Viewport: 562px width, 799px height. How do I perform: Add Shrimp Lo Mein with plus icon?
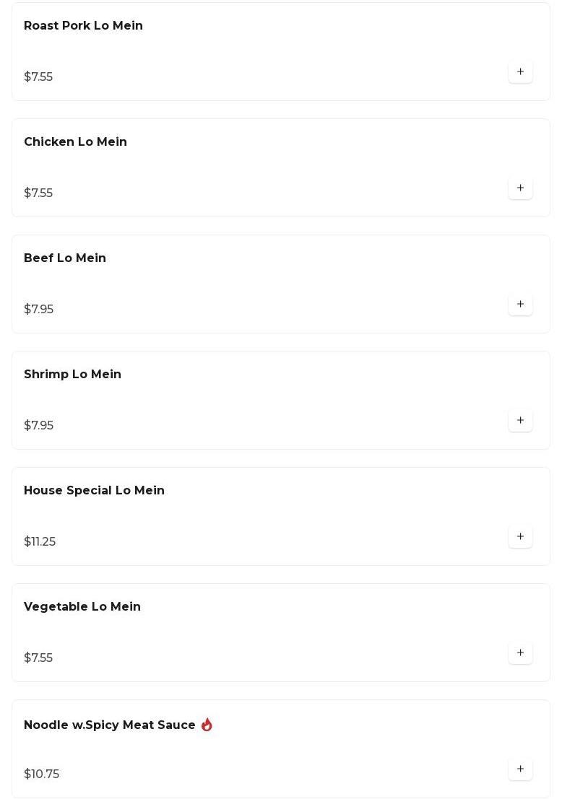coord(520,420)
